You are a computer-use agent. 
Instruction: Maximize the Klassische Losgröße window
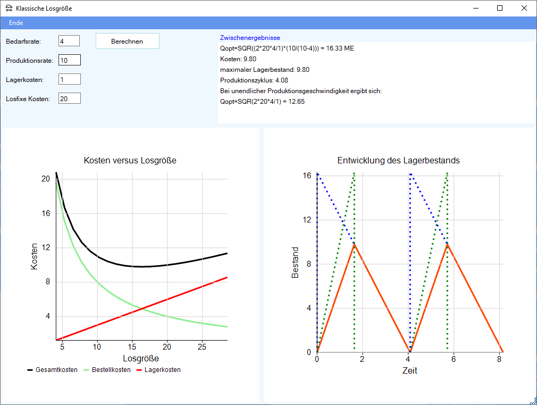[x=500, y=8]
